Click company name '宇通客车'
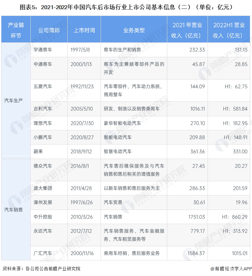 43,50
